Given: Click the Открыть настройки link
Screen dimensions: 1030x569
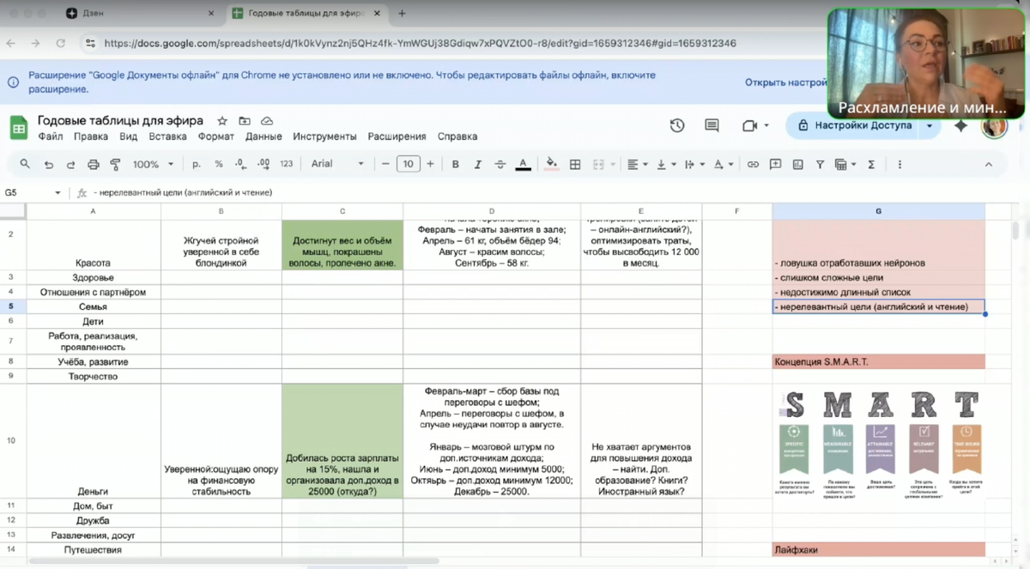Looking at the screenshot, I should (785, 82).
